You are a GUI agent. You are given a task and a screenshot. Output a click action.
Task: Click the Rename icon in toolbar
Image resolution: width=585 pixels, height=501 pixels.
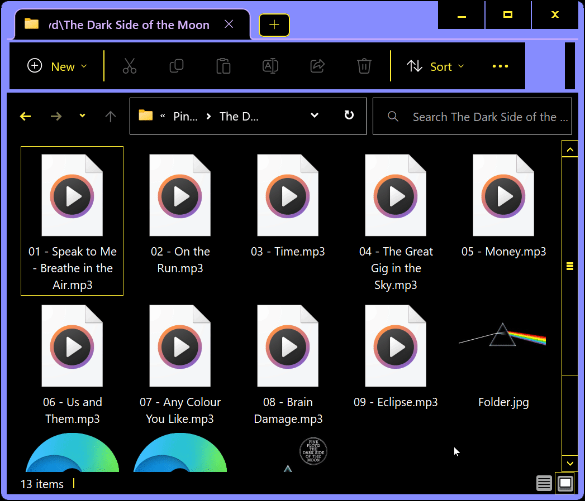pyautogui.click(x=270, y=66)
